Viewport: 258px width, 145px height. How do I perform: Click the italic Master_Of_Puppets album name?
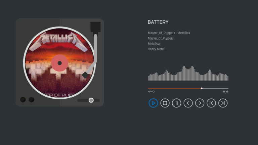[x=161, y=38]
